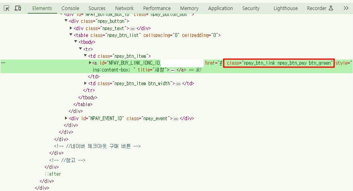The height and width of the screenshot is (191, 353).
Task: Open the Console tab
Action: [x=70, y=8]
